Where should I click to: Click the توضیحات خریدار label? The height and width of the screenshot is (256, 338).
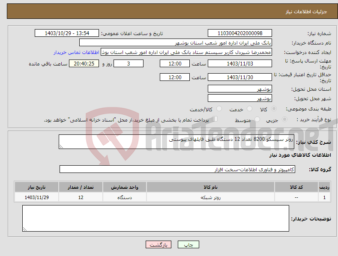(x=311, y=218)
